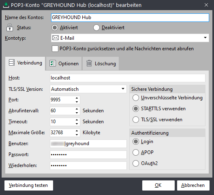The width and height of the screenshot is (214, 195).
Task: Select STARTTLS verwenden radio button
Action: pyautogui.click(x=136, y=109)
